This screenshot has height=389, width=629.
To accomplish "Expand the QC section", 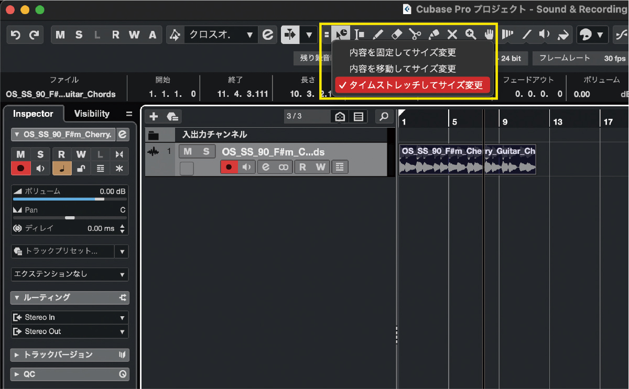I will pyautogui.click(x=70, y=374).
